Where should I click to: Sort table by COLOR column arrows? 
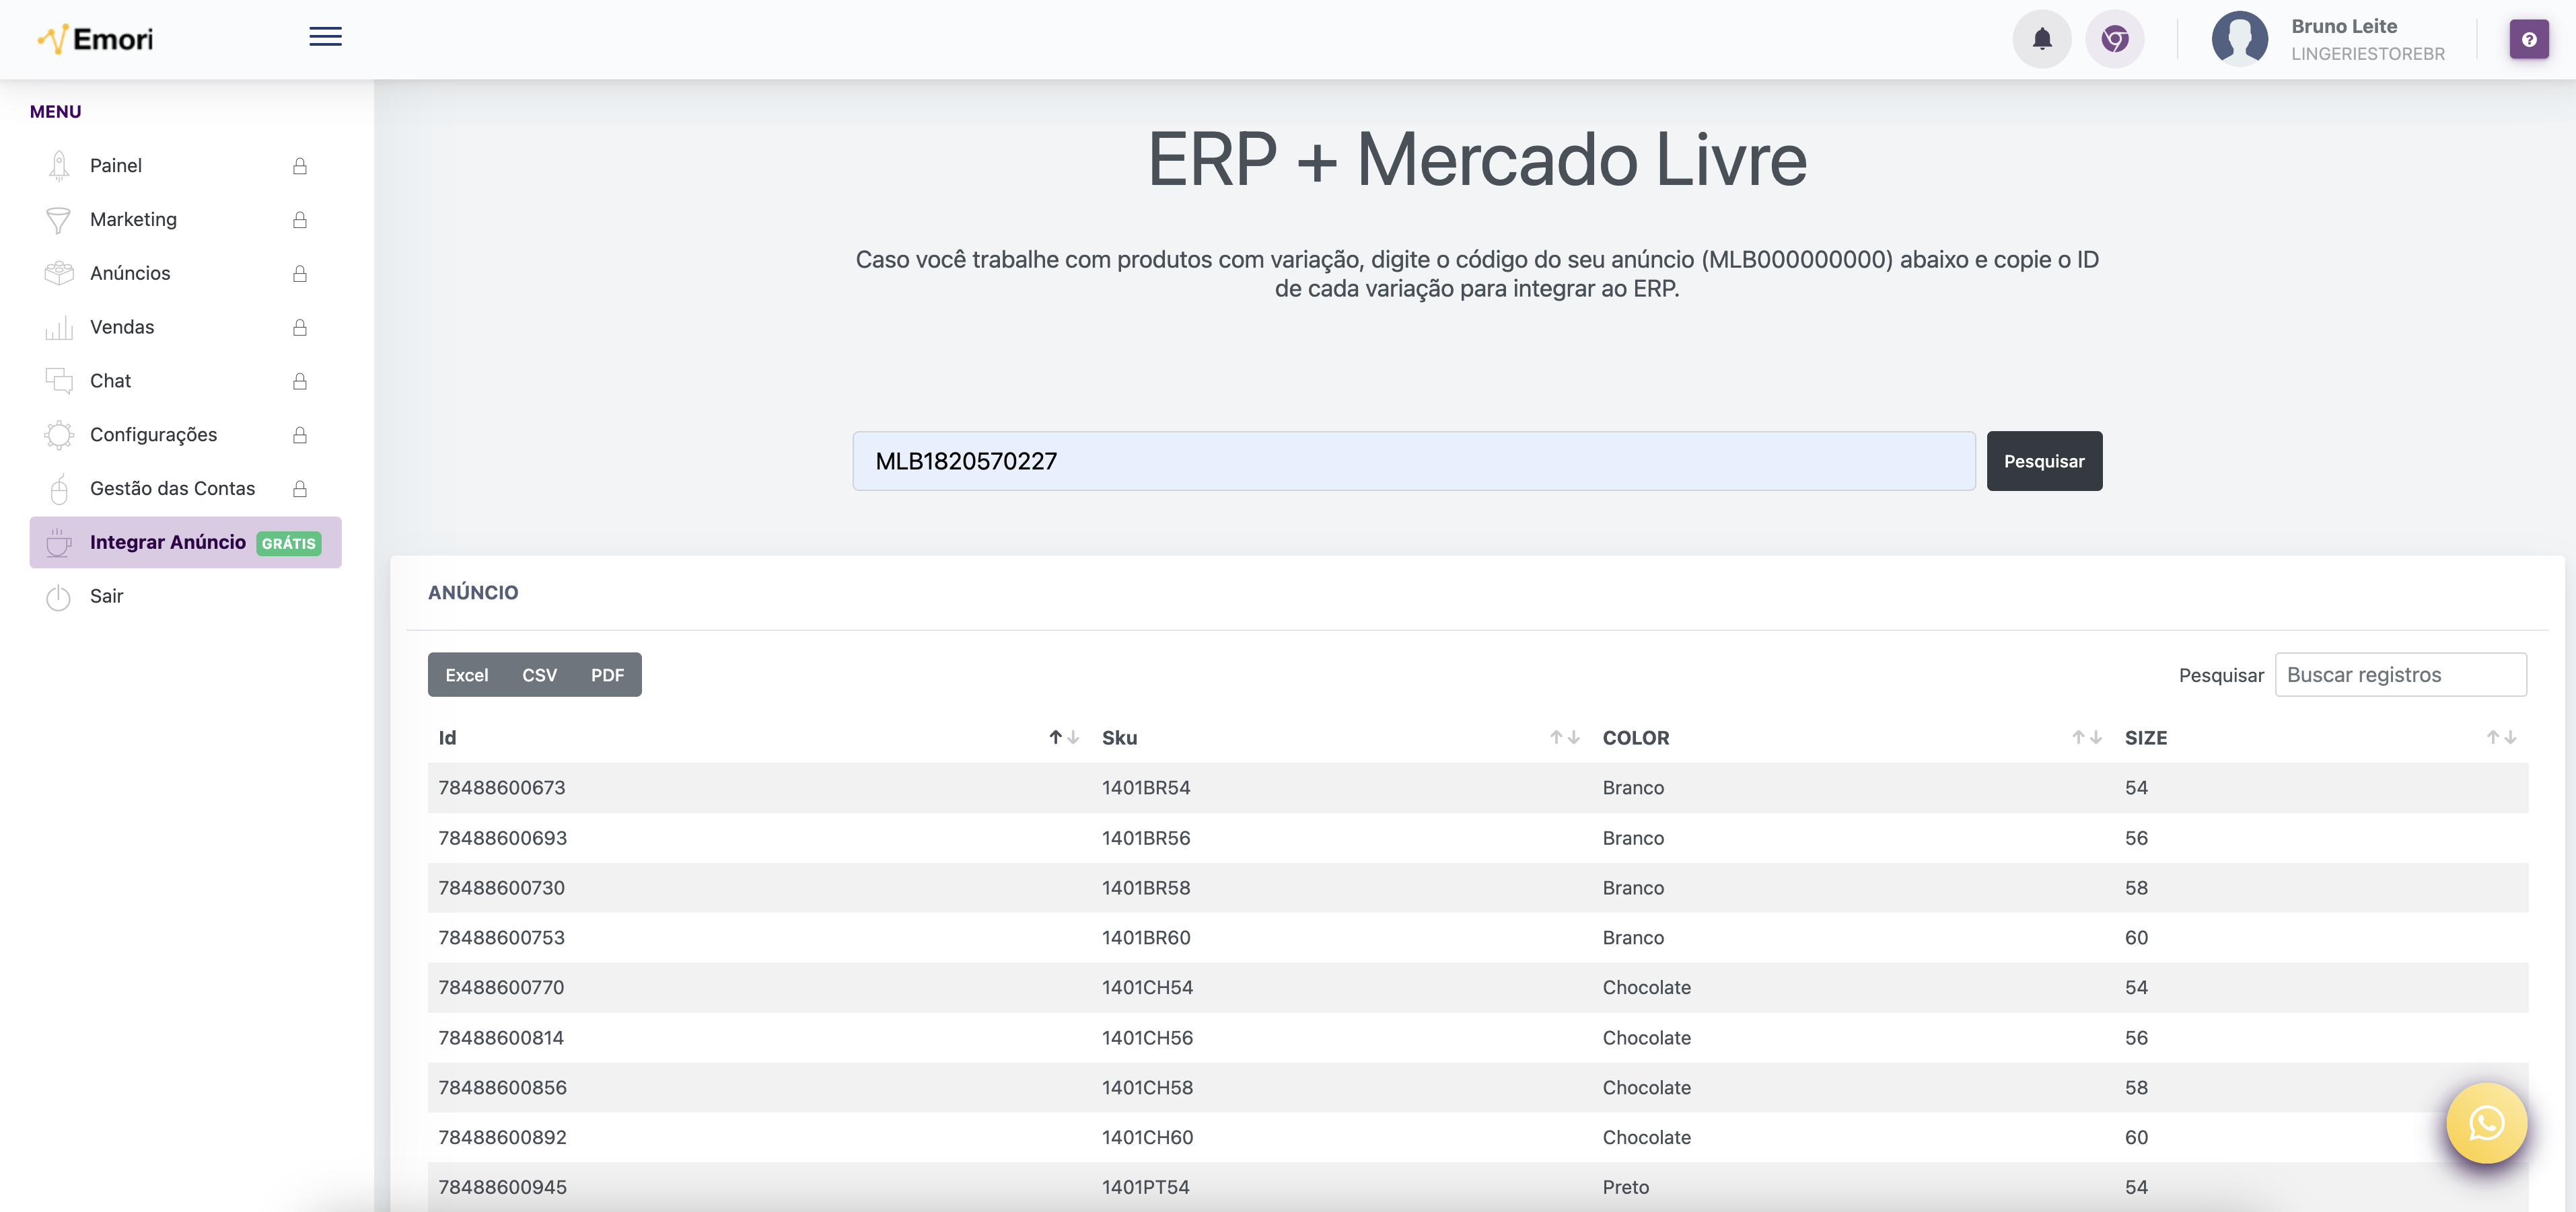[2086, 737]
